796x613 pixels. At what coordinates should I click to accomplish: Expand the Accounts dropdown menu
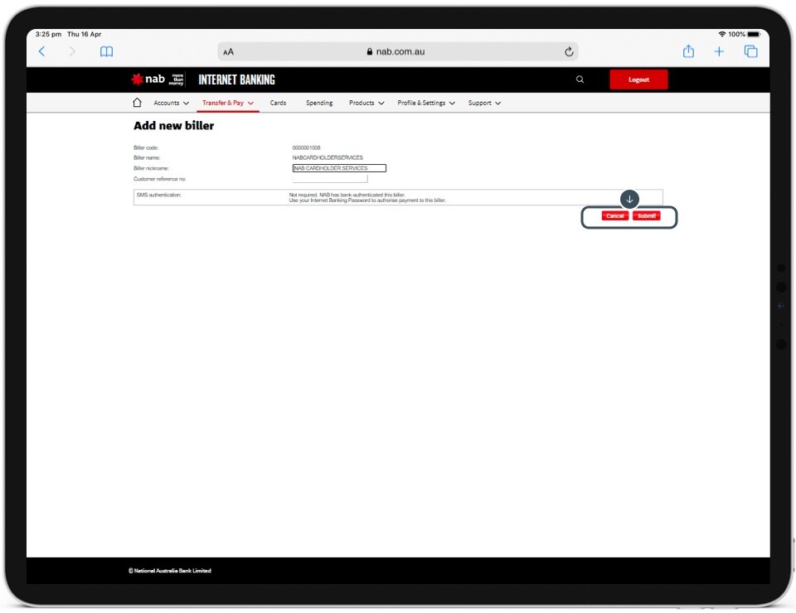[x=171, y=103]
